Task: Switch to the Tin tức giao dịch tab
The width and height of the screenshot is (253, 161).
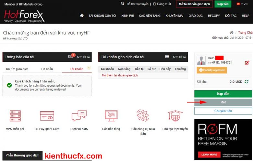Action: [x=17, y=69]
